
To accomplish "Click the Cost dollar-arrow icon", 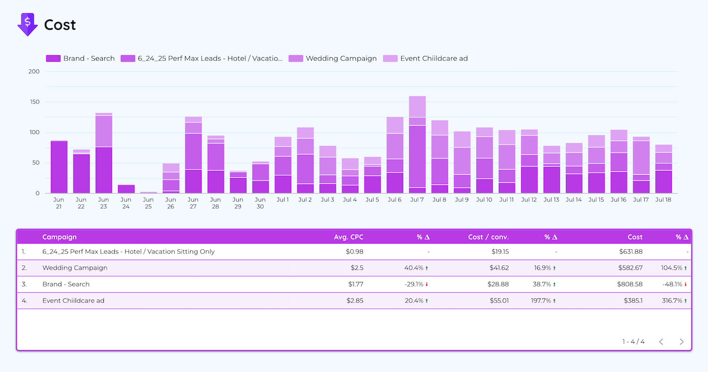I will (x=27, y=25).
